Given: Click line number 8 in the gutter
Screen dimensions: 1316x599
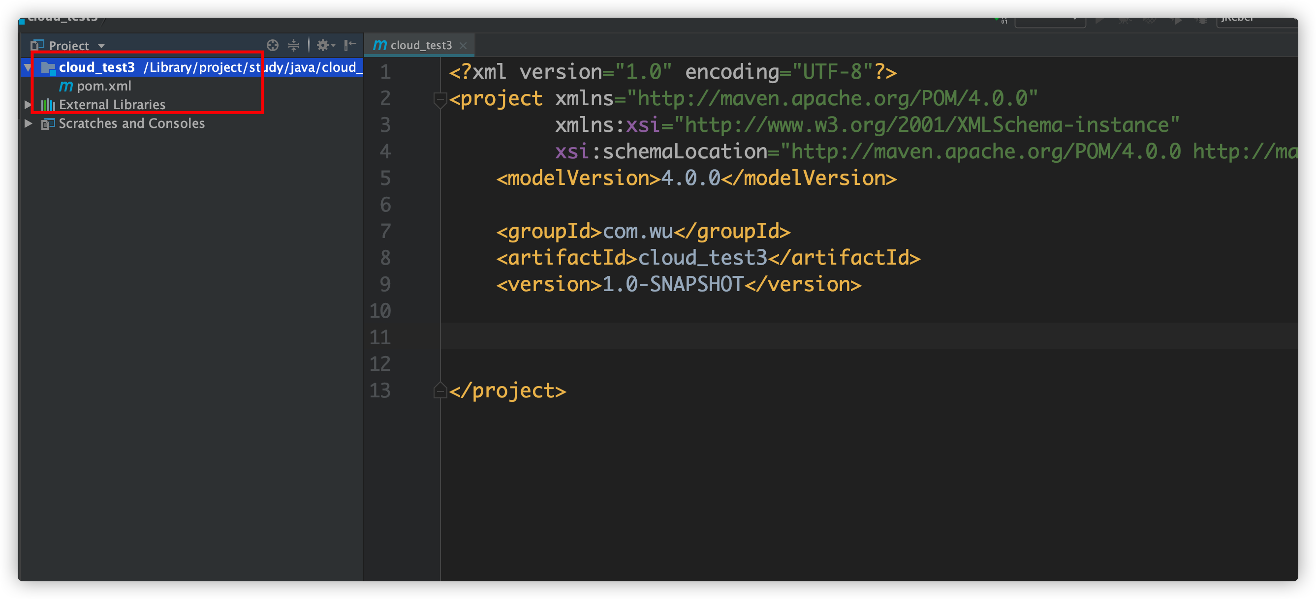Looking at the screenshot, I should point(385,258).
